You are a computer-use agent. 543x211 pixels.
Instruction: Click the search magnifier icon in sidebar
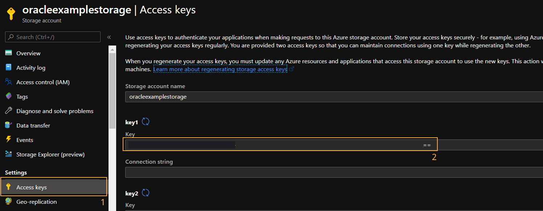click(11, 37)
